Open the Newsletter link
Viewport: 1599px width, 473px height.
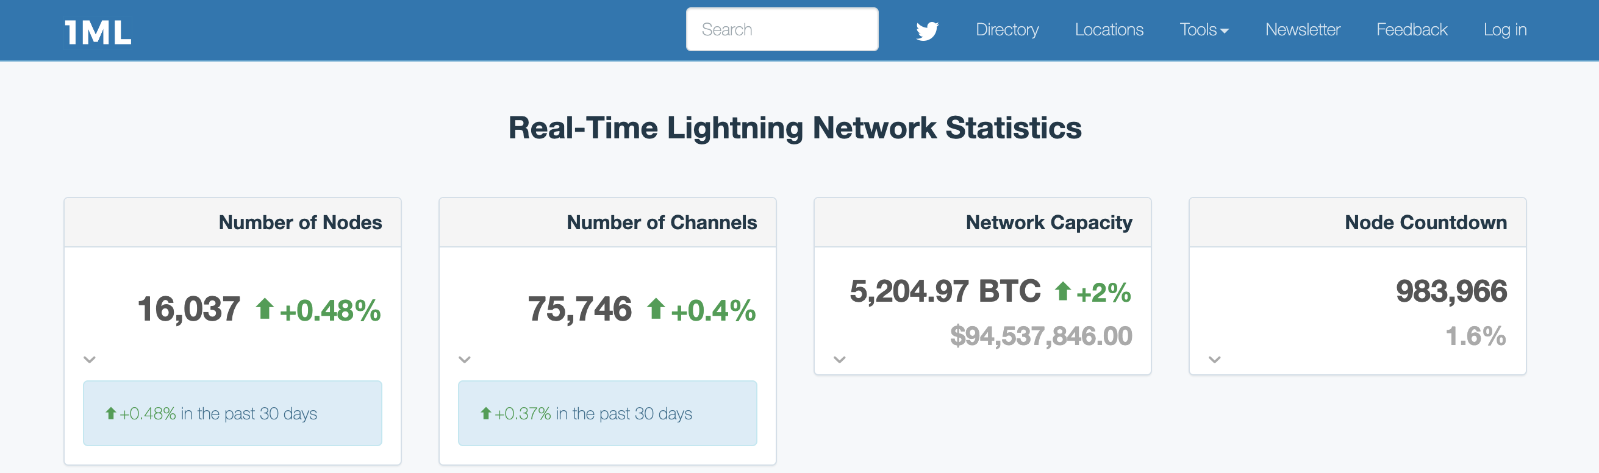coord(1302,30)
